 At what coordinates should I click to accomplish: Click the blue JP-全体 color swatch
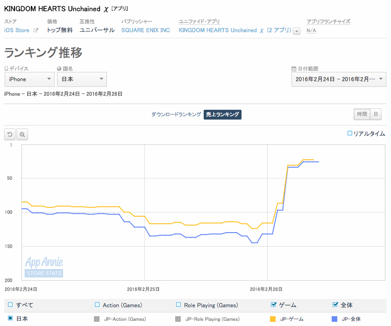coord(334,319)
